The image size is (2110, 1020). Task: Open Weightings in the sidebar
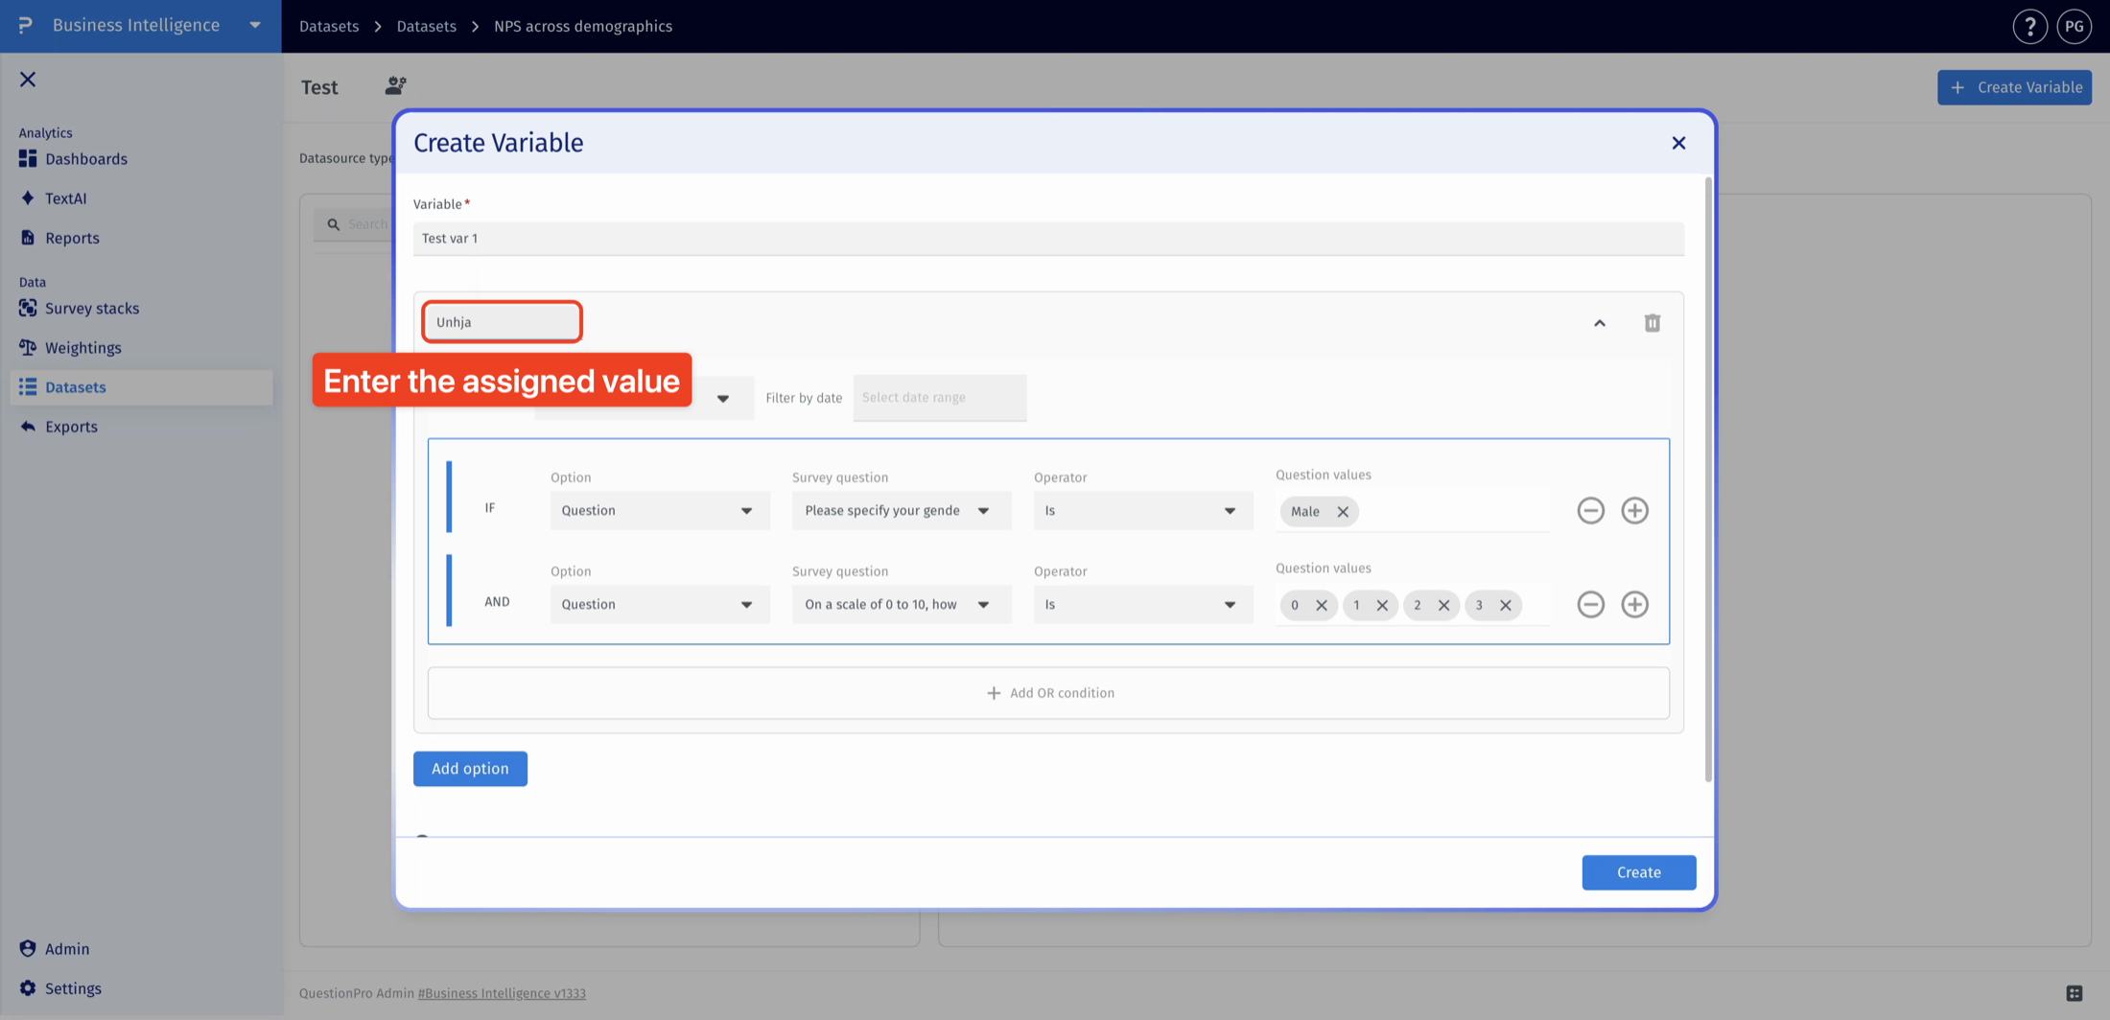pos(83,347)
